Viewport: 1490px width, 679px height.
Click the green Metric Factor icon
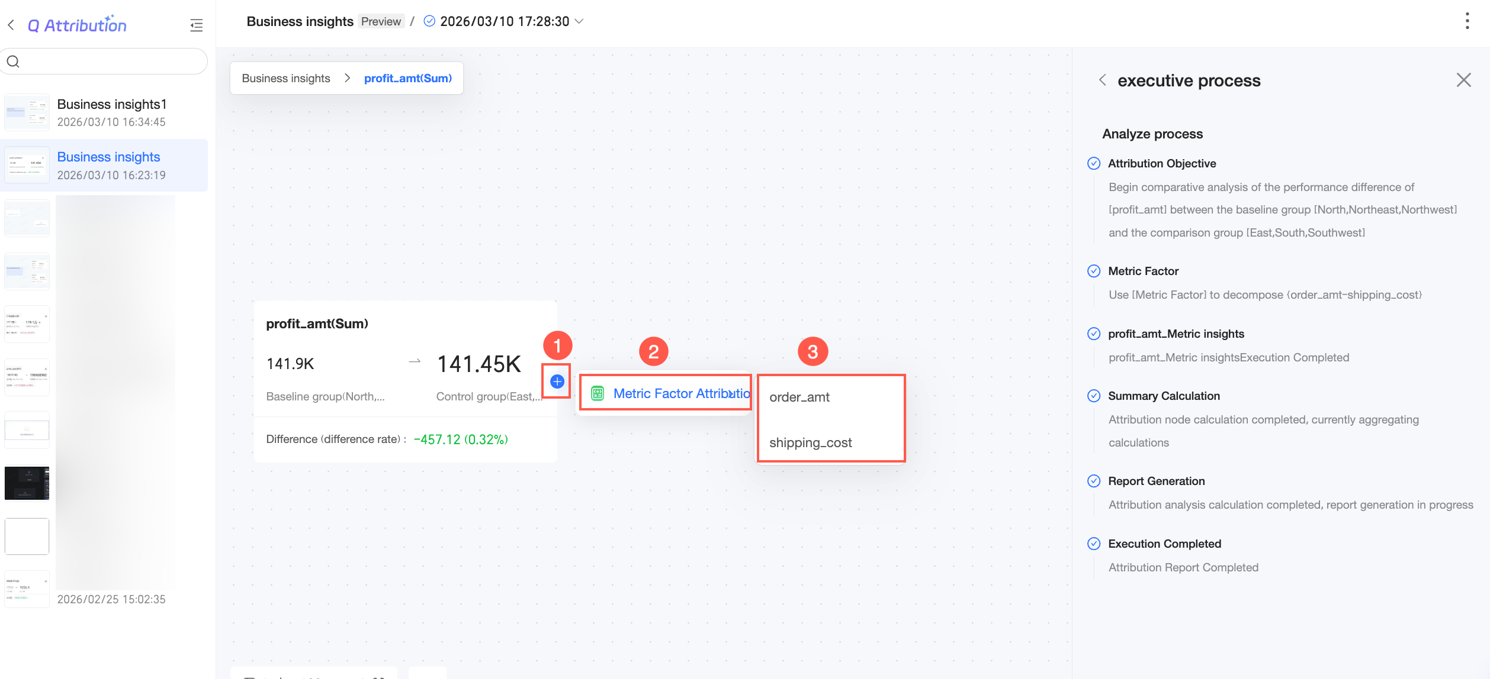(x=598, y=393)
